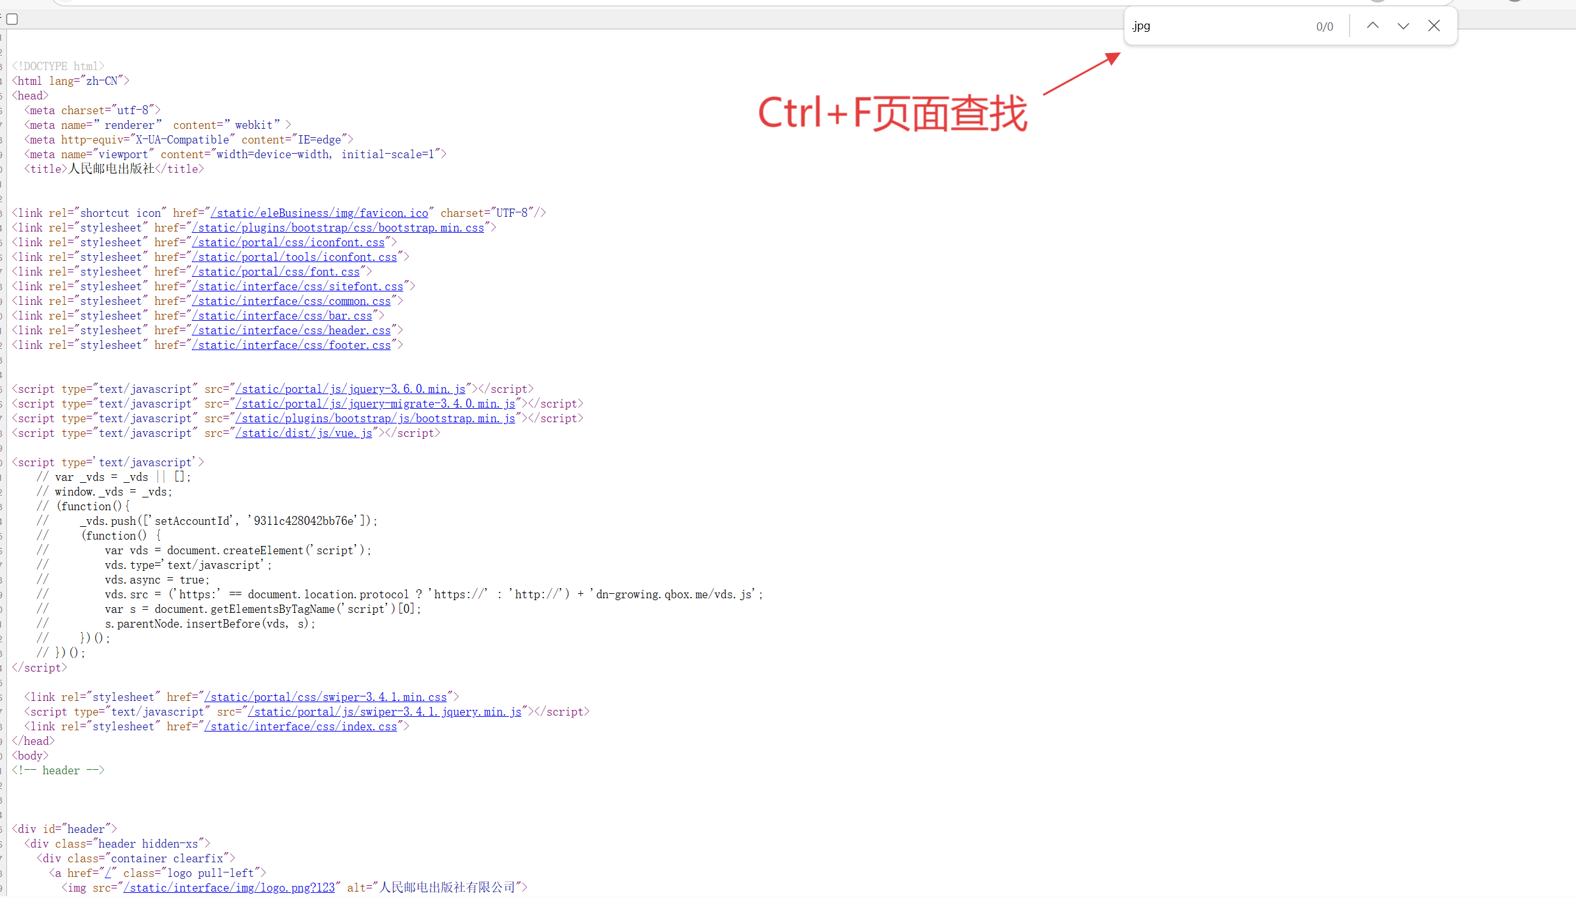
Task: Go to previous search result
Action: 1373,26
